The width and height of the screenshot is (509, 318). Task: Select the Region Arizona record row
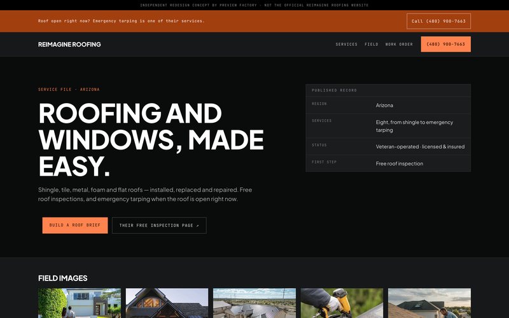pyautogui.click(x=388, y=105)
